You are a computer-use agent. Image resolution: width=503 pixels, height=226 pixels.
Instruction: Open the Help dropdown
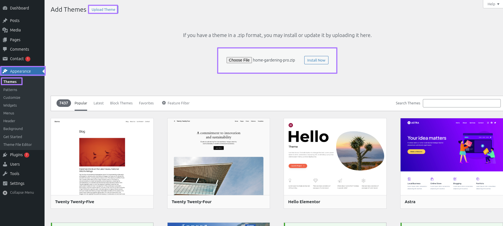(493, 4)
